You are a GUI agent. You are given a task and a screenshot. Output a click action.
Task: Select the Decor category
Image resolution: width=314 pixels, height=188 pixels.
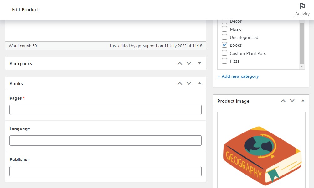pyautogui.click(x=224, y=21)
